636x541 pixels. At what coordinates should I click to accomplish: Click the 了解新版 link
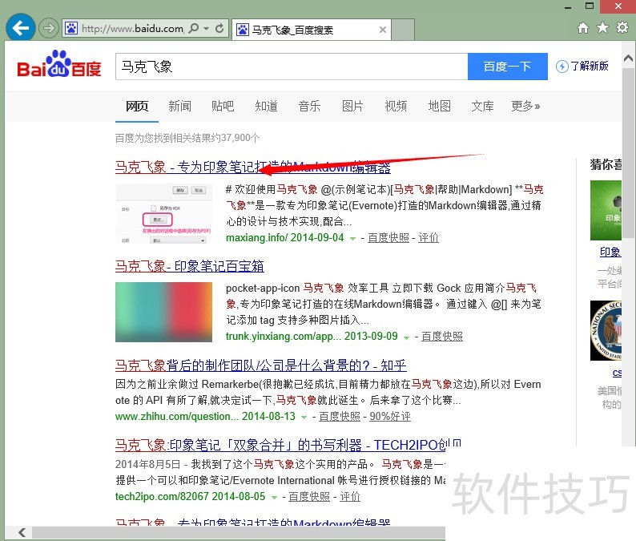click(x=590, y=66)
